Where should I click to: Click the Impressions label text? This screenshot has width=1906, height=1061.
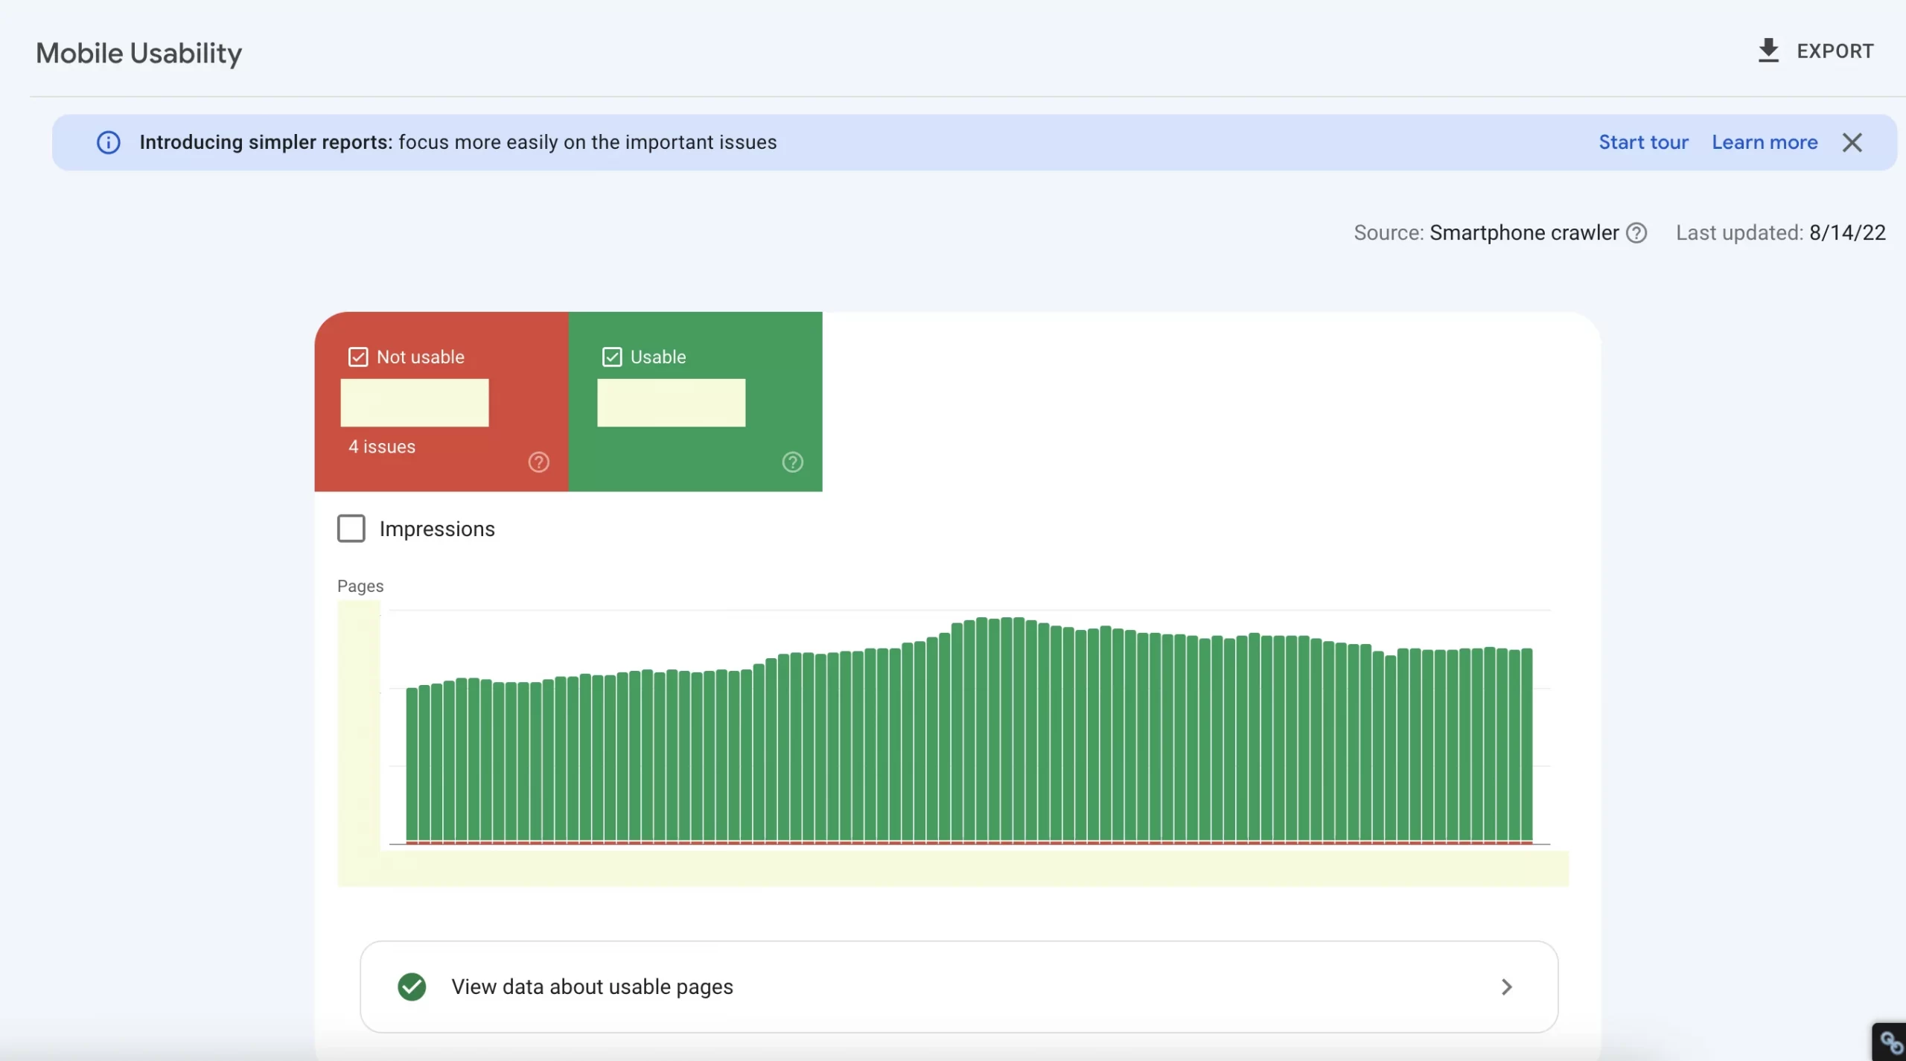point(437,529)
